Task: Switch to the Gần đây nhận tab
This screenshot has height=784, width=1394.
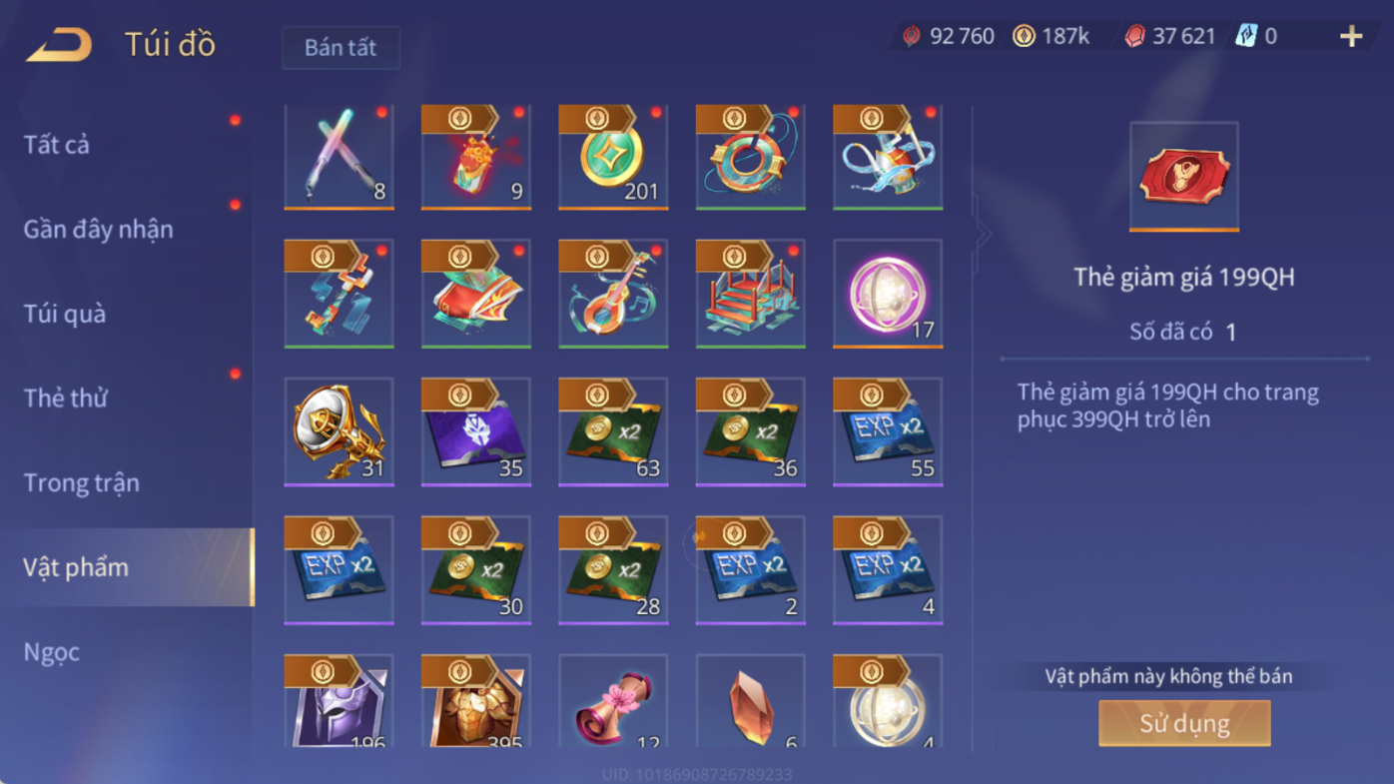Action: coord(98,230)
